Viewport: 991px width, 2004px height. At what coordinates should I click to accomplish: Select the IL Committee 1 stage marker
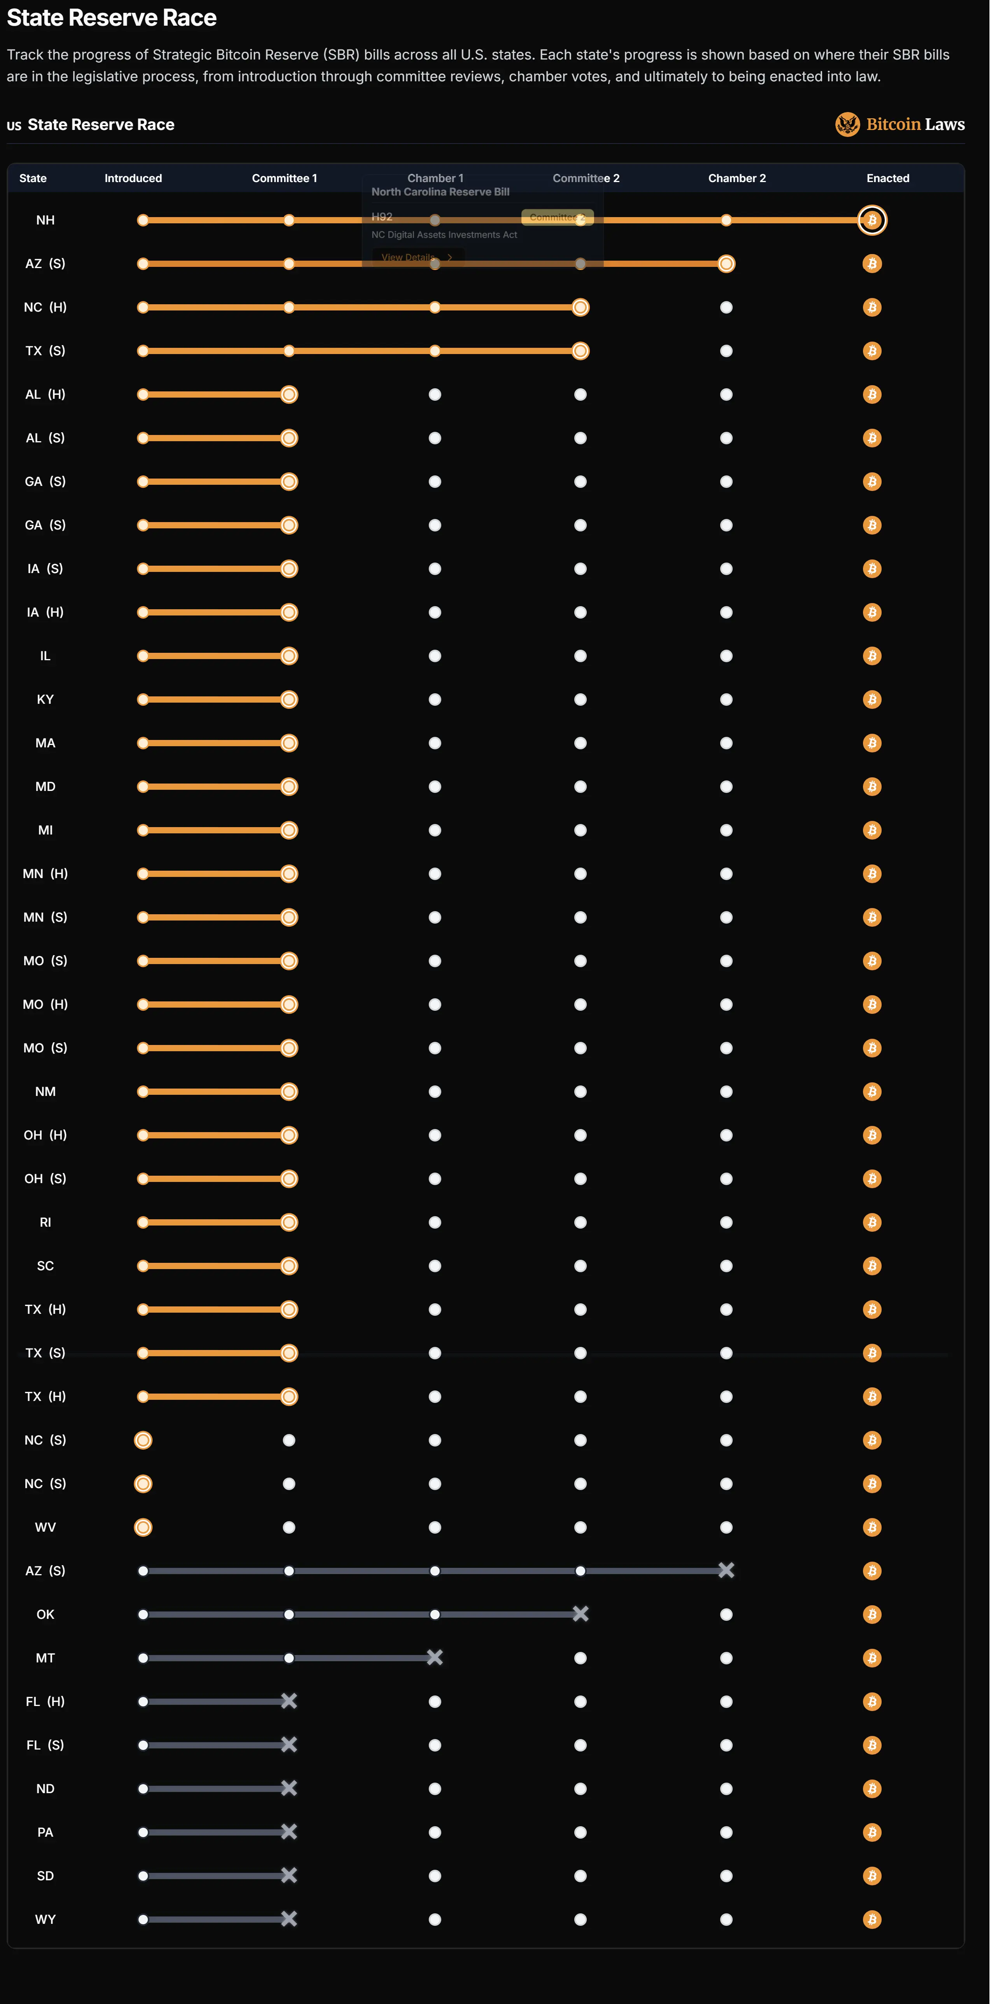point(289,656)
